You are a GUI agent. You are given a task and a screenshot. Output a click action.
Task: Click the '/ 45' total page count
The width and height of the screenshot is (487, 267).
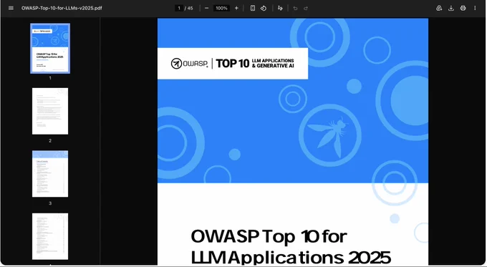(188, 8)
